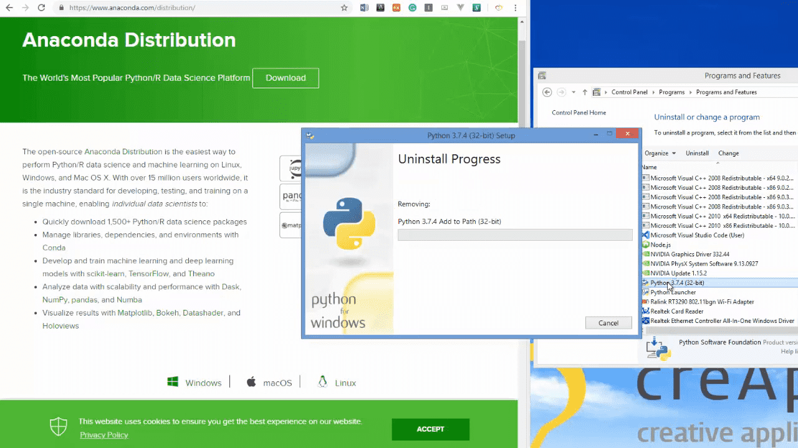This screenshot has height=448, width=798.
Task: Click the Control Panel breadcrumb
Action: (629, 92)
